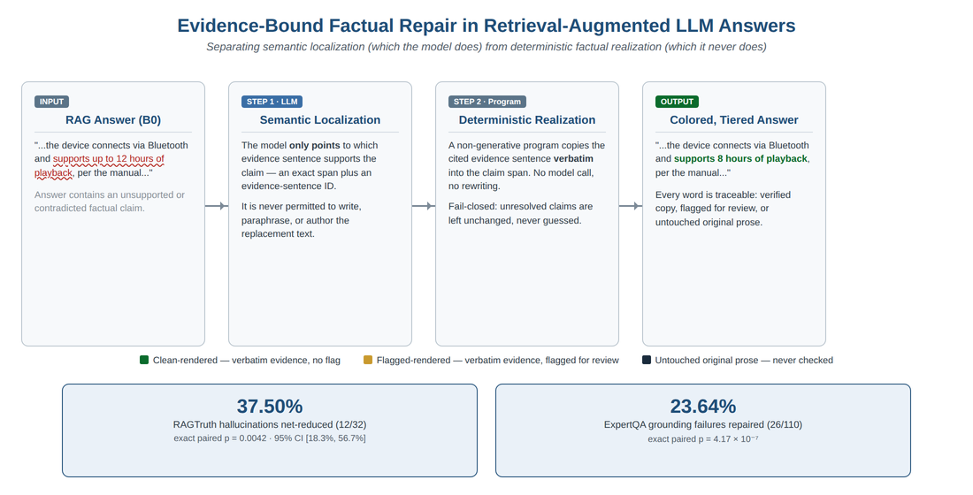This screenshot has height=495, width=973.
Task: Click the STEP 2 · Program badge
Action: tap(487, 102)
